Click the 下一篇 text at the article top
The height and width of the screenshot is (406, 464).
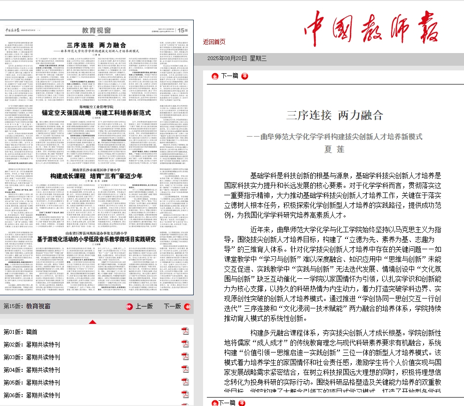[x=229, y=76]
